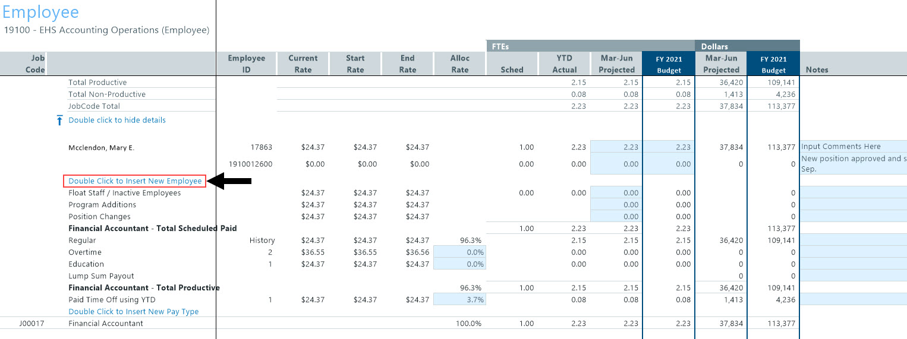Click the hide details up-arrow icon

tap(59, 121)
